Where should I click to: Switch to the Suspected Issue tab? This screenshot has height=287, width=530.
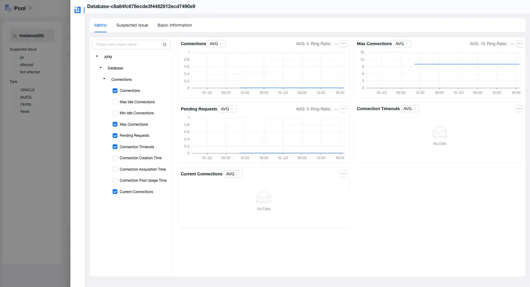click(132, 25)
